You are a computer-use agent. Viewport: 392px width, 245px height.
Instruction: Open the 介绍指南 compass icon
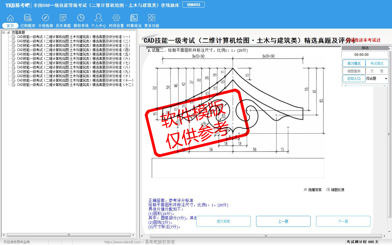coord(45,18)
